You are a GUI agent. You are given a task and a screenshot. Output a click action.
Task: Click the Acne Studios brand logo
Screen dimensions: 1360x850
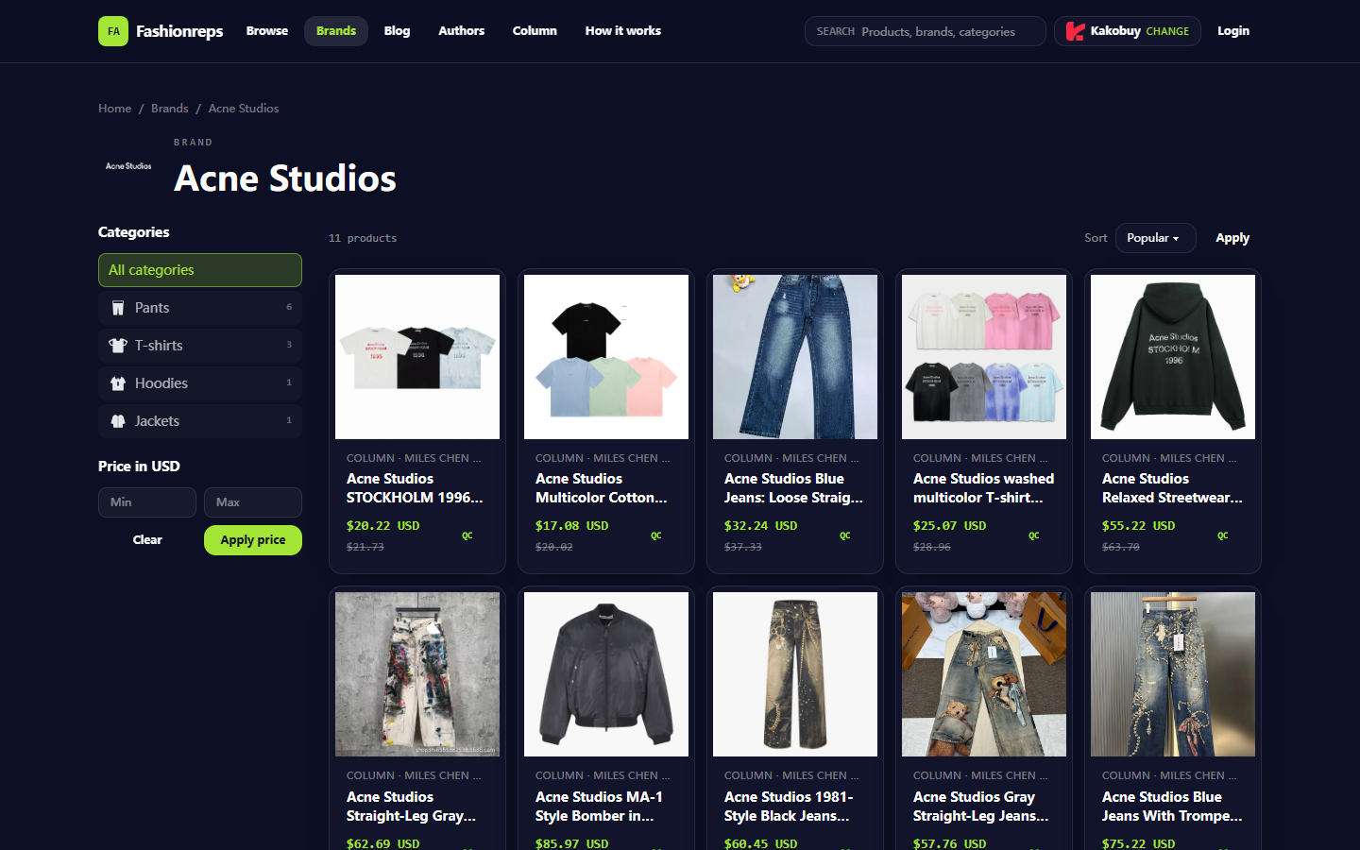click(128, 166)
